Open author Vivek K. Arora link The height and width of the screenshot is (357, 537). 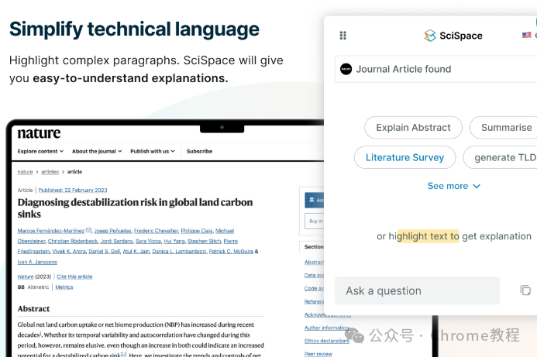(x=69, y=252)
